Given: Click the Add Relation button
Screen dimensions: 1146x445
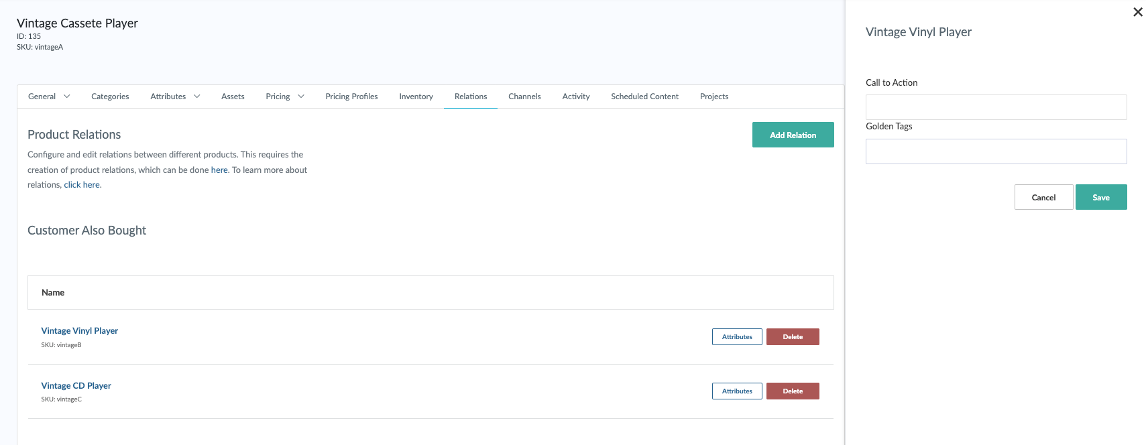Looking at the screenshot, I should pos(793,135).
